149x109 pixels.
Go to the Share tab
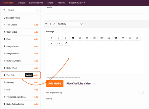point(50,3)
